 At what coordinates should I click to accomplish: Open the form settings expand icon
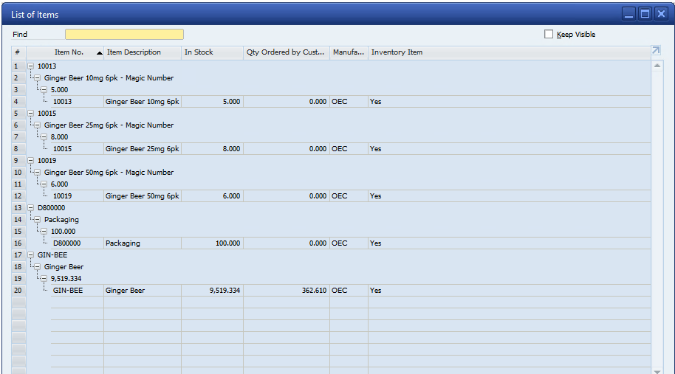click(656, 50)
